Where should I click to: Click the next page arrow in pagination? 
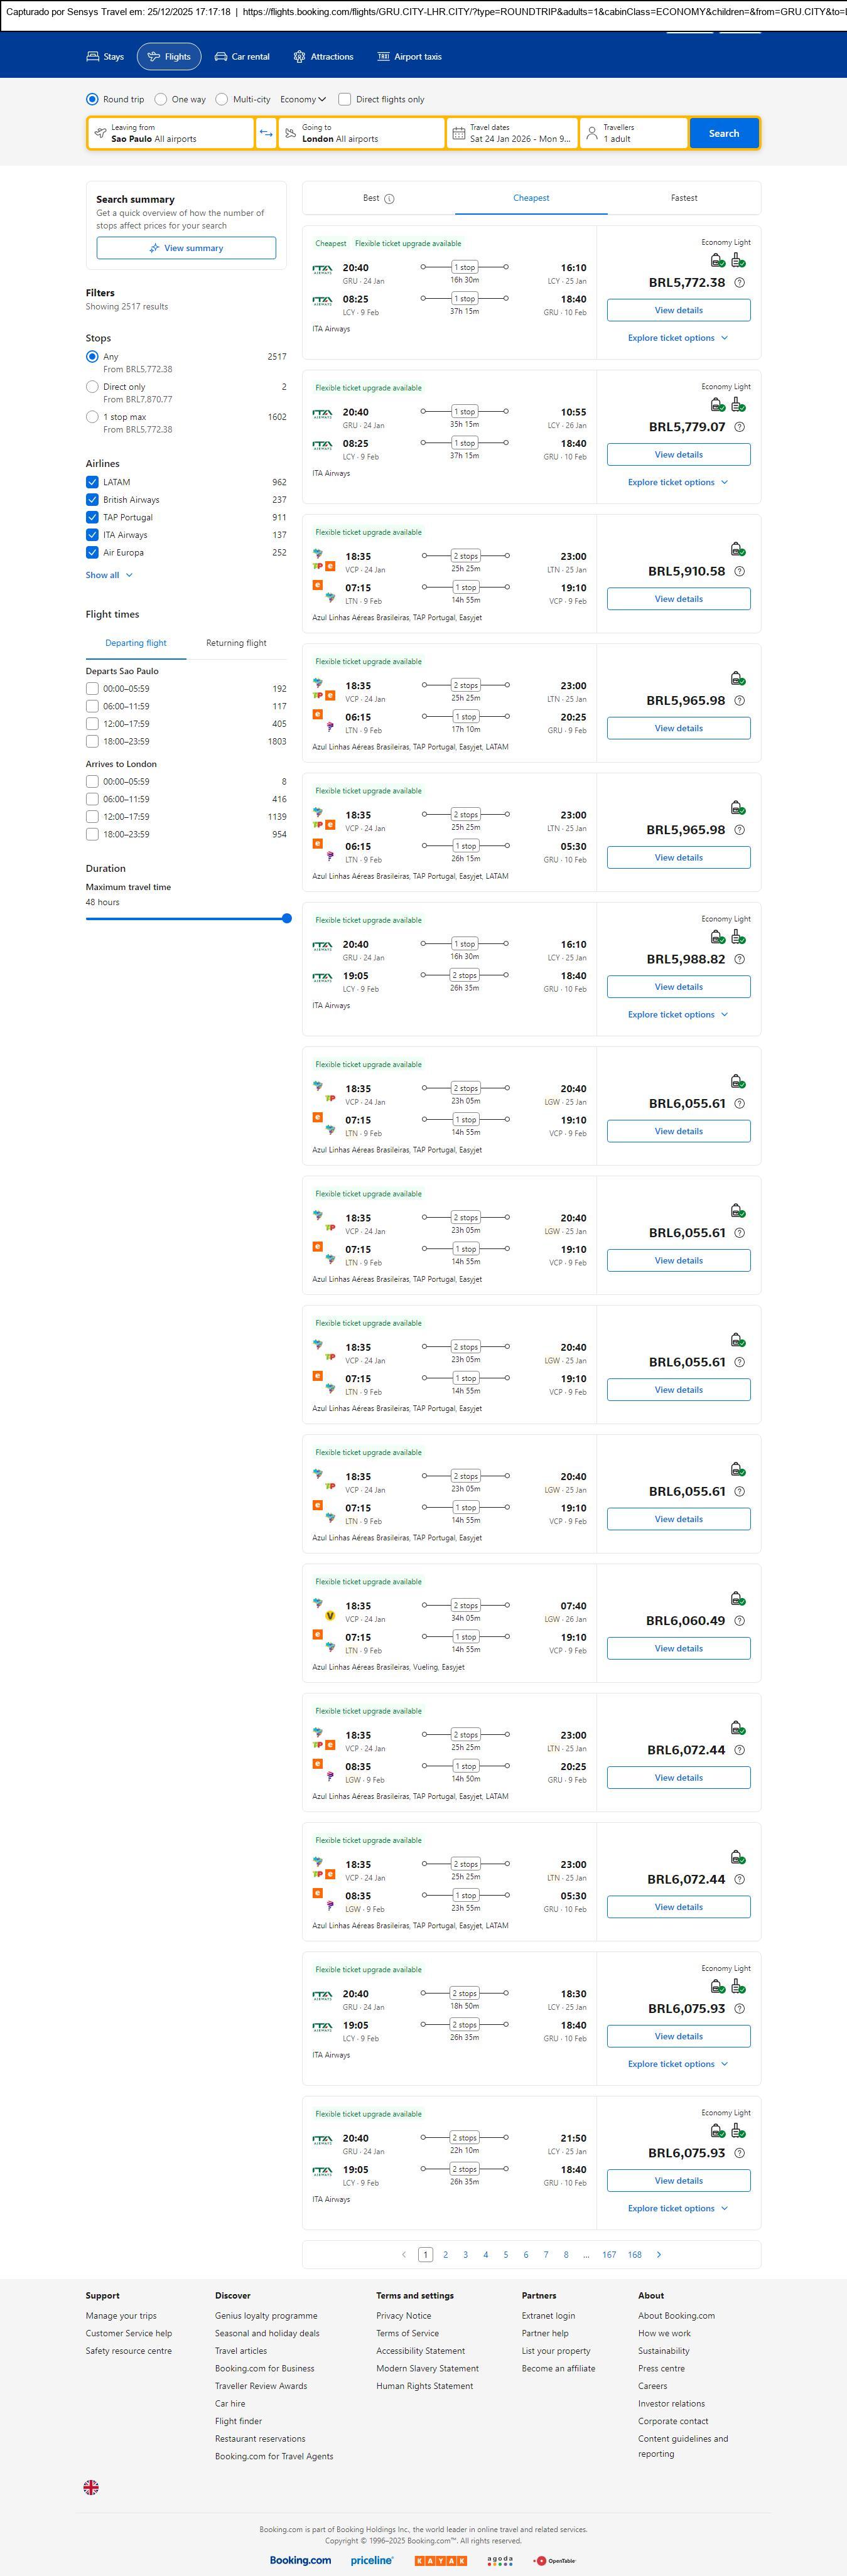(x=659, y=2254)
